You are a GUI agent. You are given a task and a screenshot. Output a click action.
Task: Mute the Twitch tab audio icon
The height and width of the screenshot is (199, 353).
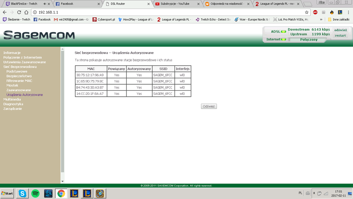tap(45, 4)
